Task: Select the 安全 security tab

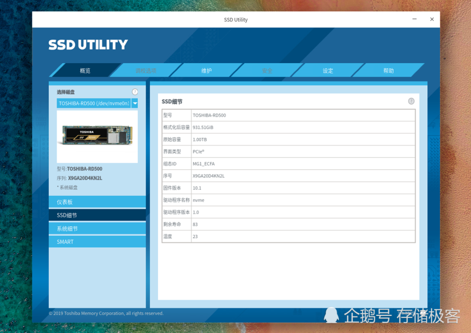Action: [267, 71]
